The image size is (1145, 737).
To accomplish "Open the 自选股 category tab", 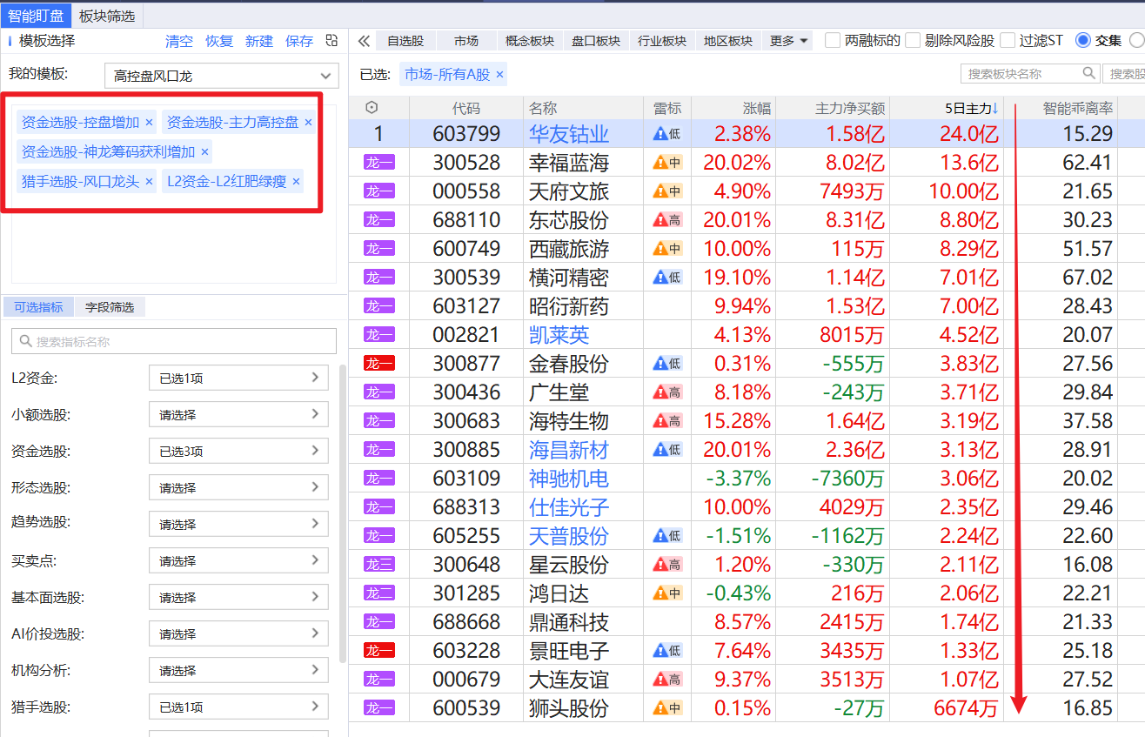I will tap(405, 41).
